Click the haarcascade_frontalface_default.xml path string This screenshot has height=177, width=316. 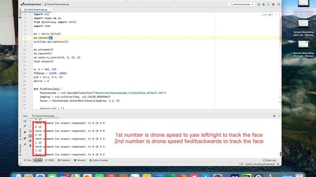click(129, 93)
